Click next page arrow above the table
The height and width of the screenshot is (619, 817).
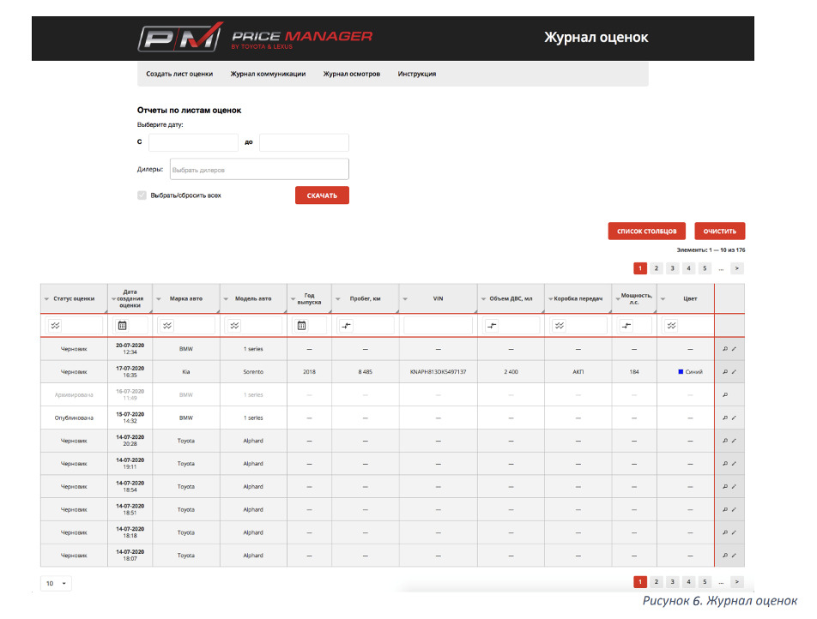tap(736, 268)
